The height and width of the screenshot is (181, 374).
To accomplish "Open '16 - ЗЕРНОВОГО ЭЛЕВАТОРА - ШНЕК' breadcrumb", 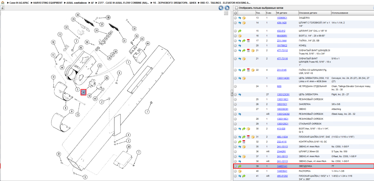I will point(175,3).
